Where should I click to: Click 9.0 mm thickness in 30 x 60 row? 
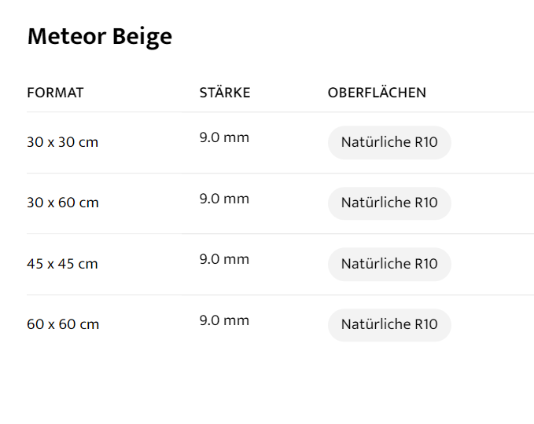click(224, 199)
